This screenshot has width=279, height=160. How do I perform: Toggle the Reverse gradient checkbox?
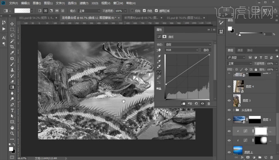tap(132, 11)
